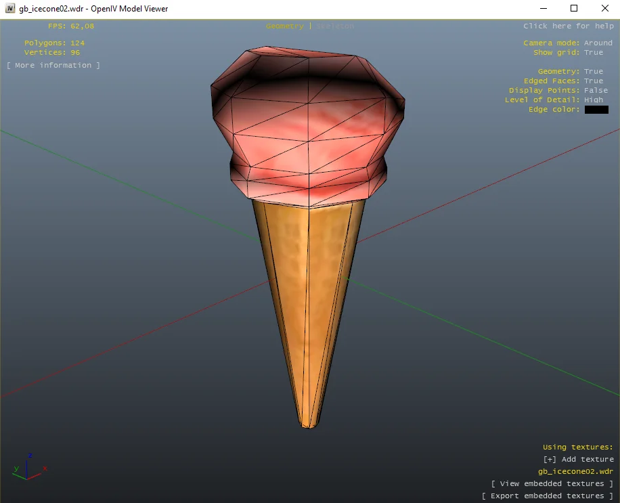The height and width of the screenshot is (503, 620).
Task: Toggle Show grid True value
Action: coord(593,52)
